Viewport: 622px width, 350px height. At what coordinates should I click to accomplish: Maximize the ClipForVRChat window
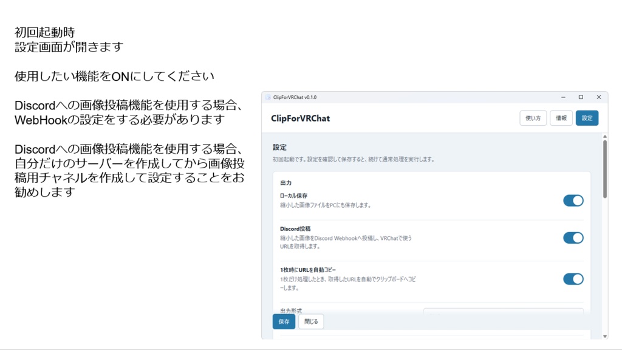point(581,97)
